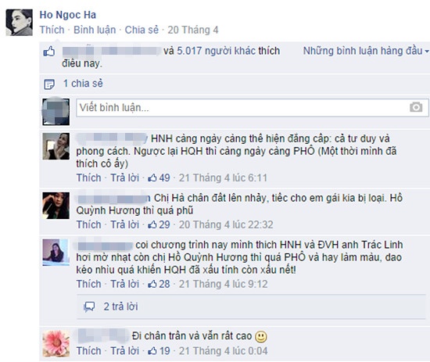Viewport: 430px width, 362px height.
Task: Click the like count icon showing 19
Action: [152, 351]
